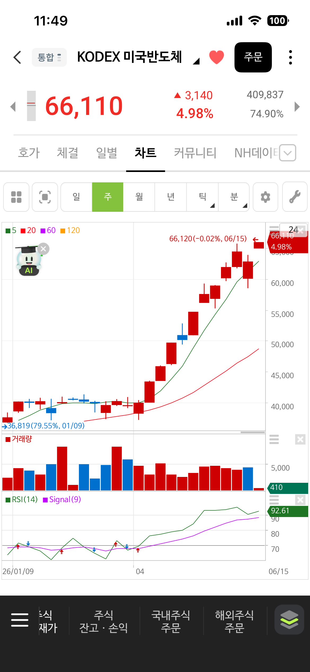This screenshot has width=310, height=672.
Task: Open the 커뮤니티 tab
Action: point(195,153)
